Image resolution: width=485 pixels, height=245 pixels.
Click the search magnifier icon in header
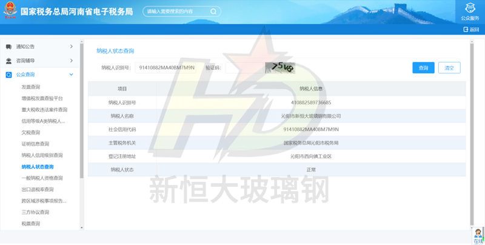point(213,12)
